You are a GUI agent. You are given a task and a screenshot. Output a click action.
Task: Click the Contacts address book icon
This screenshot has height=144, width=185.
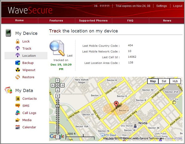pyautogui.click(x=18, y=99)
